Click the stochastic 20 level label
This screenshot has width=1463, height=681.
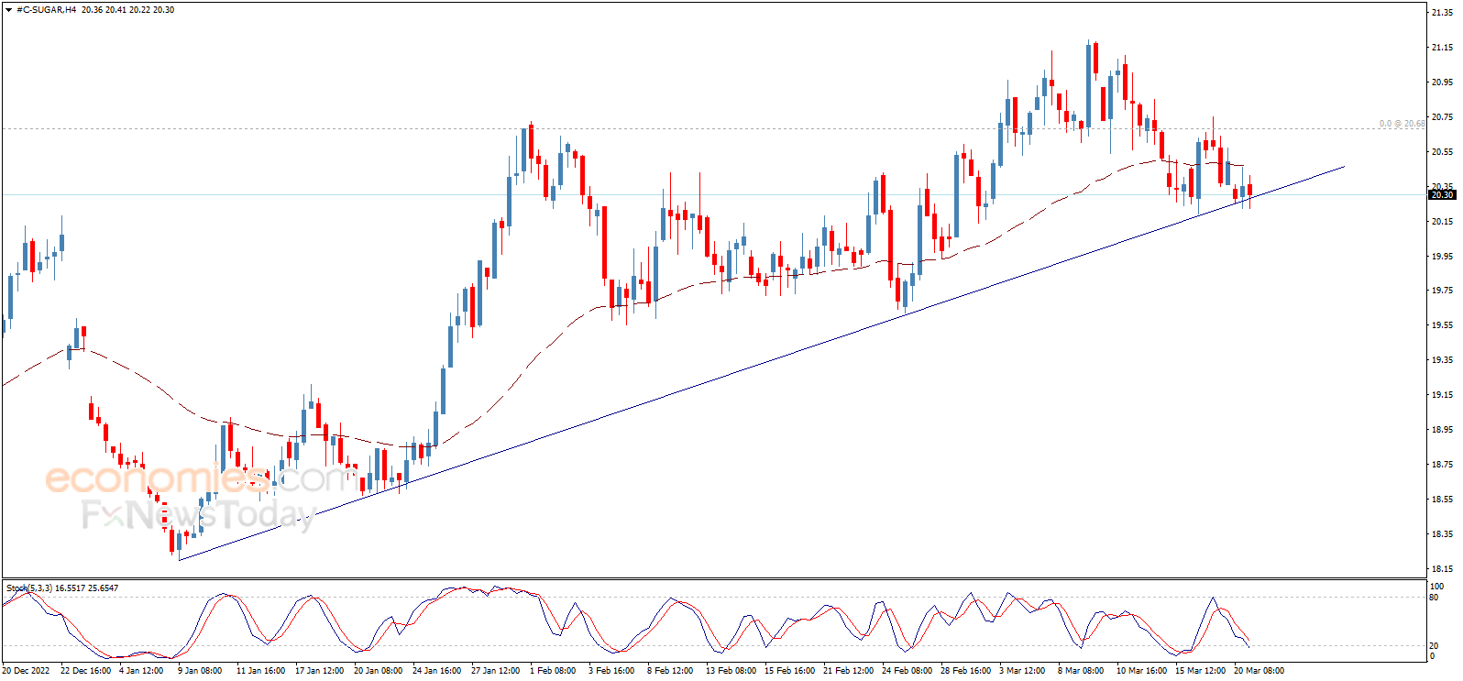coord(1435,646)
